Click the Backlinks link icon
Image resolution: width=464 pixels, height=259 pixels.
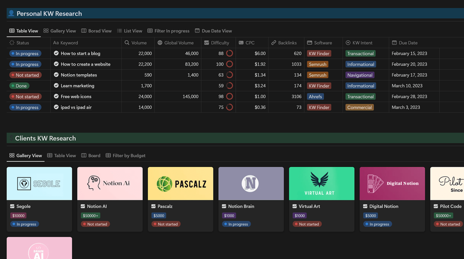[274, 43]
